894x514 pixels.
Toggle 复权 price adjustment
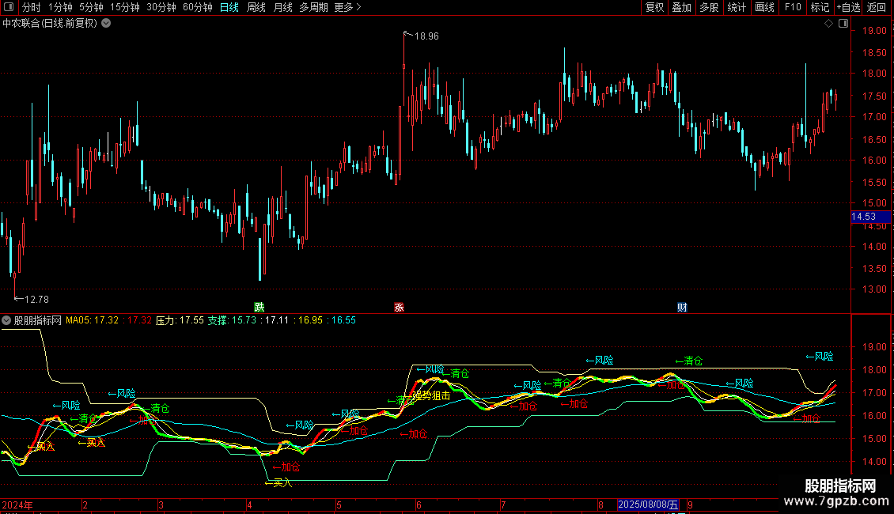click(x=654, y=8)
